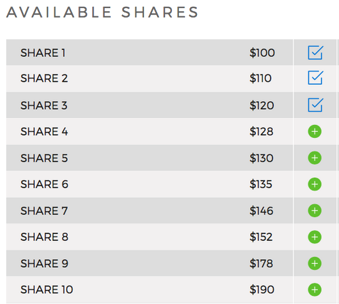Click the plus icon beside Share 6 at $135
The image size is (339, 304).
pyautogui.click(x=315, y=184)
